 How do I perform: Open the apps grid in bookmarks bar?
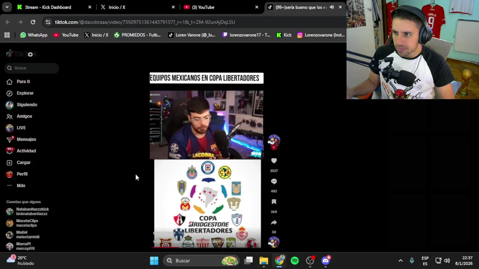(x=7, y=35)
